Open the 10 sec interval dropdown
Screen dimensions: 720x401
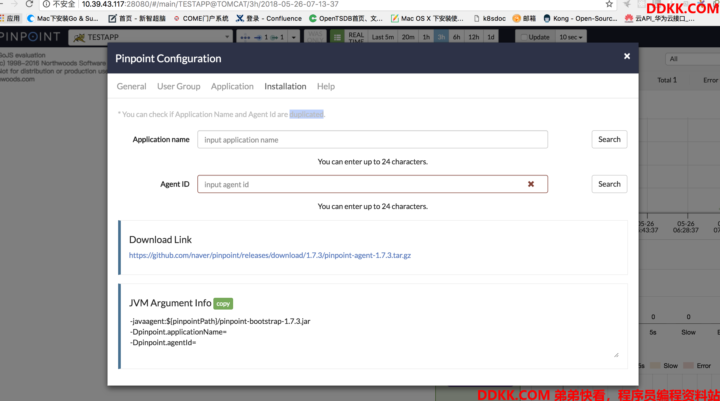coord(571,37)
